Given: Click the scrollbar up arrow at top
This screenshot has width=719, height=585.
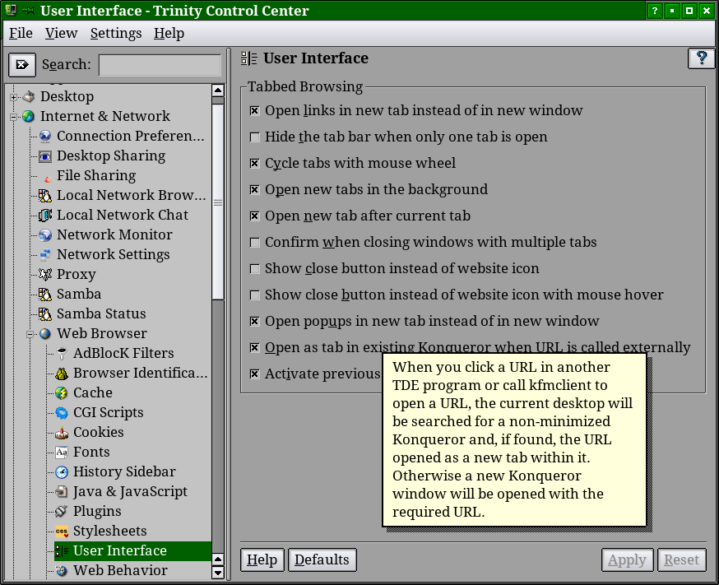Looking at the screenshot, I should coord(218,90).
